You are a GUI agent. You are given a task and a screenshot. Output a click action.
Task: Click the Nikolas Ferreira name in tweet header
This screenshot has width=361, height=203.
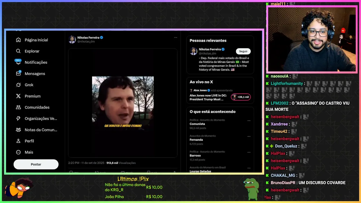88,37
